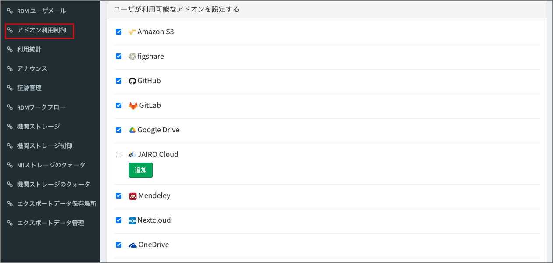Open アドオン利用制御 in the sidebar
Image resolution: width=553 pixels, height=263 pixels.
point(39,31)
